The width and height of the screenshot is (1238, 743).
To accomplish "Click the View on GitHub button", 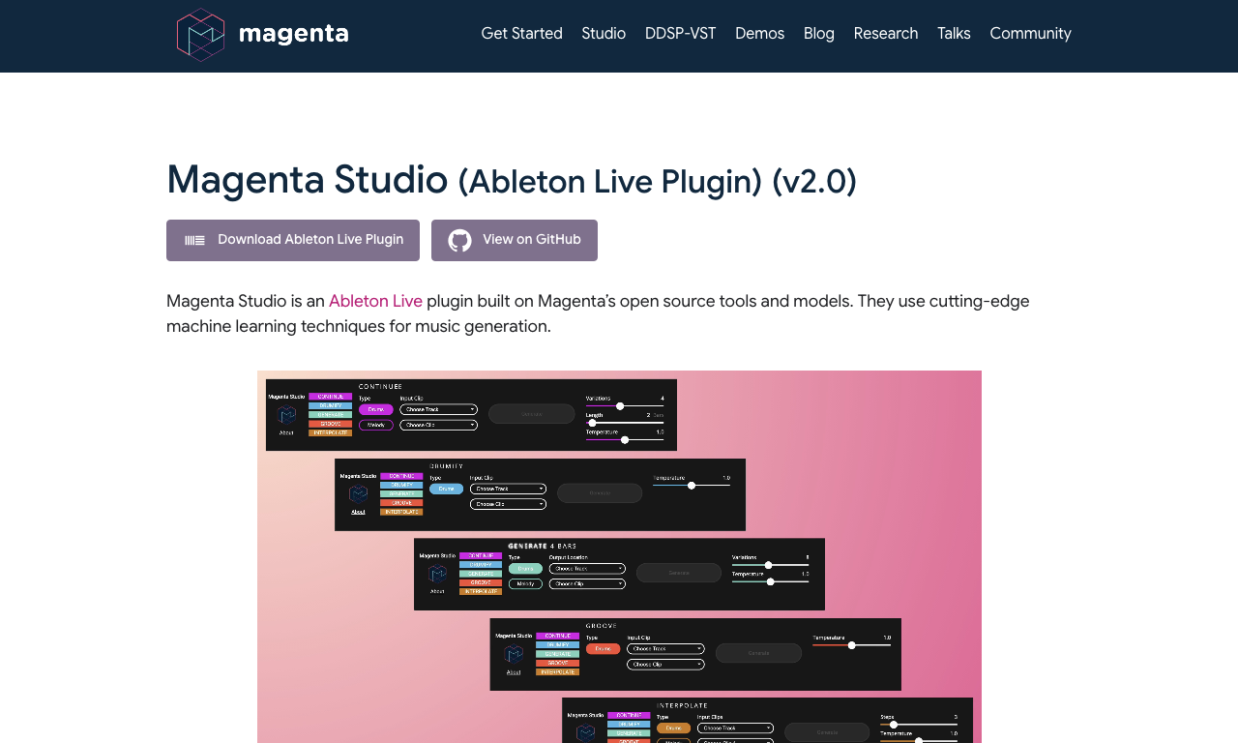I will (x=515, y=240).
